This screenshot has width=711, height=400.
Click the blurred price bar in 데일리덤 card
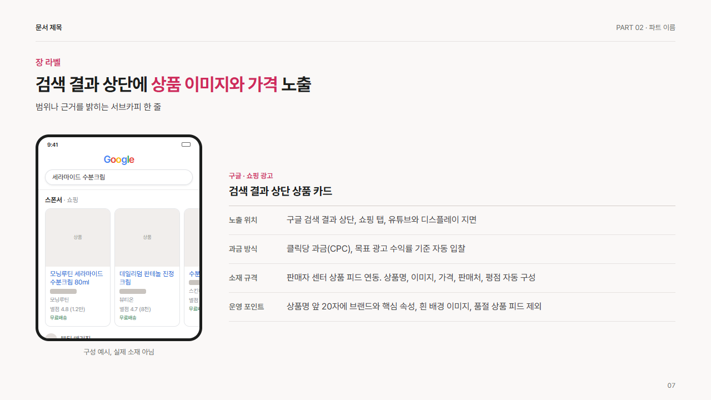pyautogui.click(x=133, y=291)
